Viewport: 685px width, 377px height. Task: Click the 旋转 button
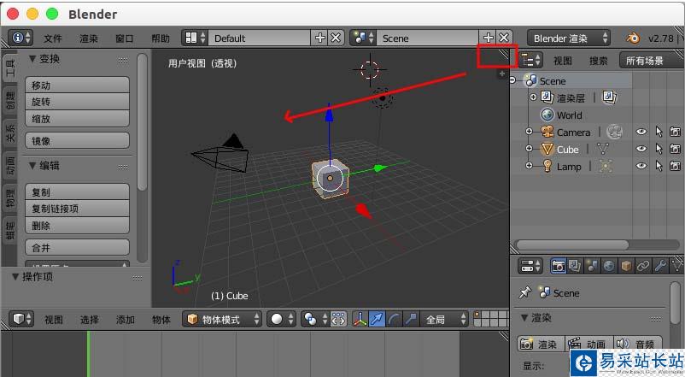(x=78, y=102)
